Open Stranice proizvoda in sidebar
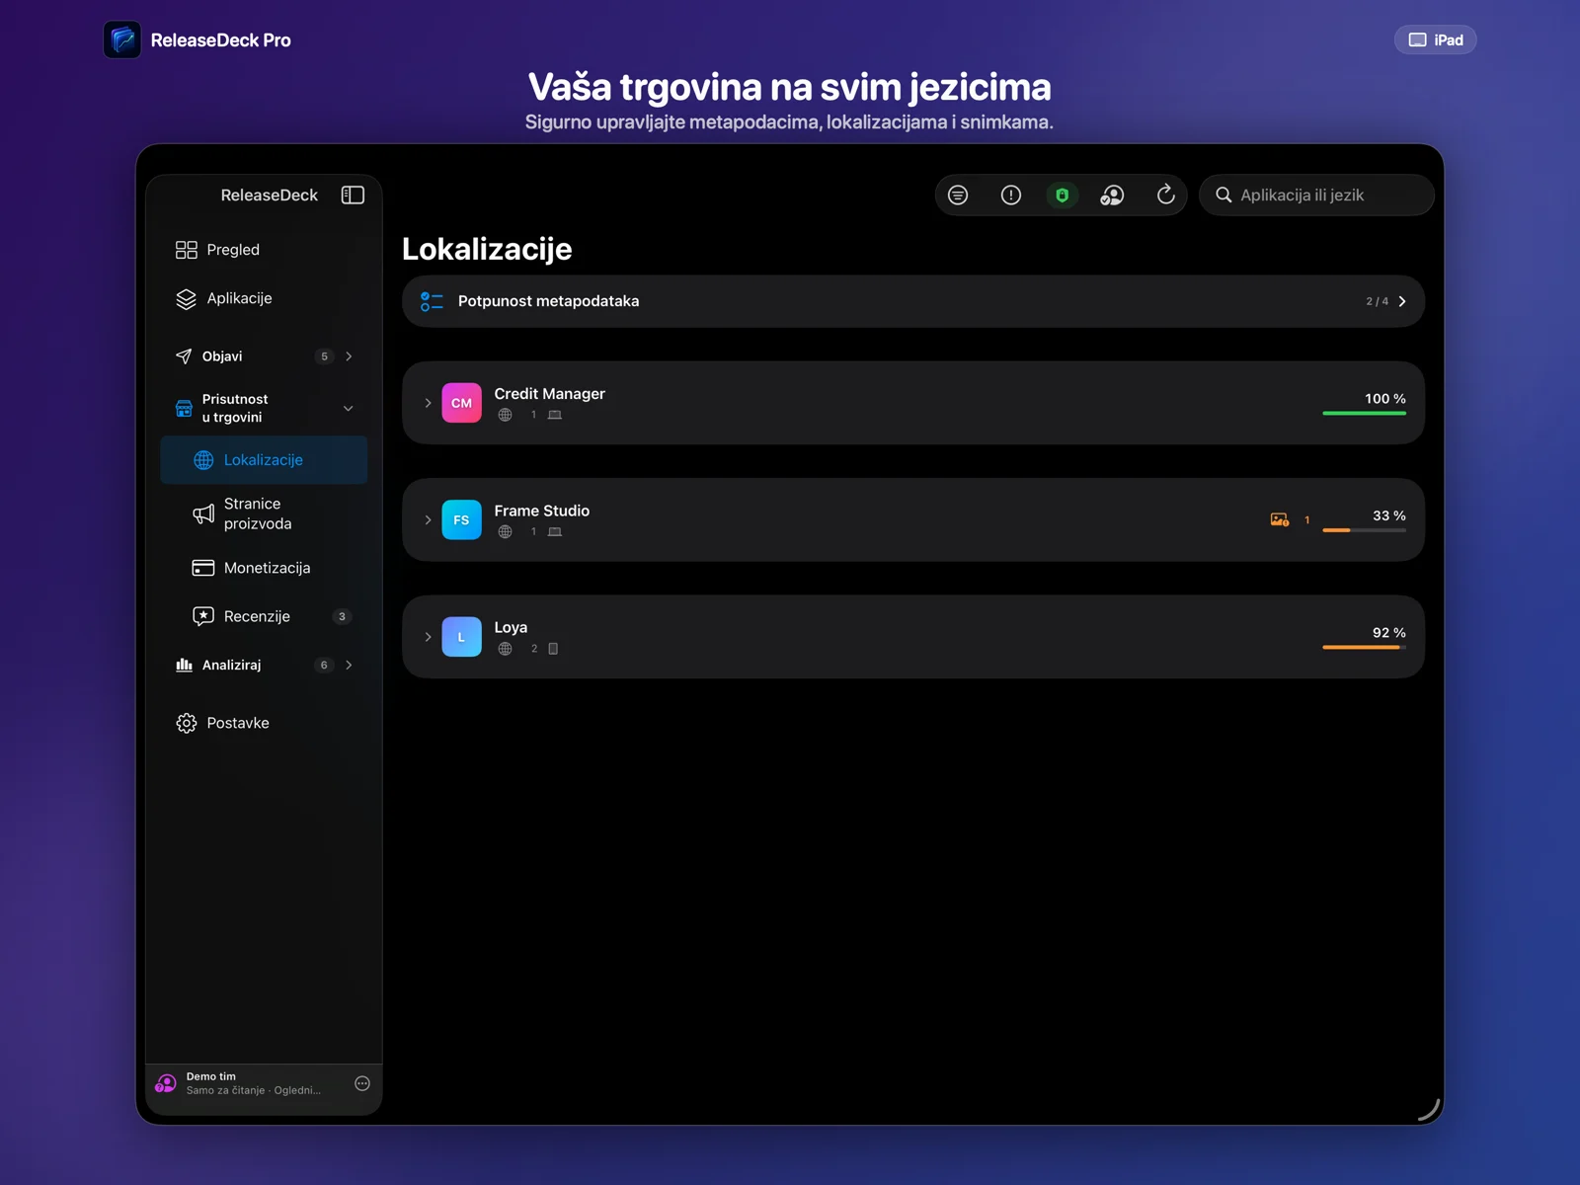1580x1185 pixels. (264, 513)
